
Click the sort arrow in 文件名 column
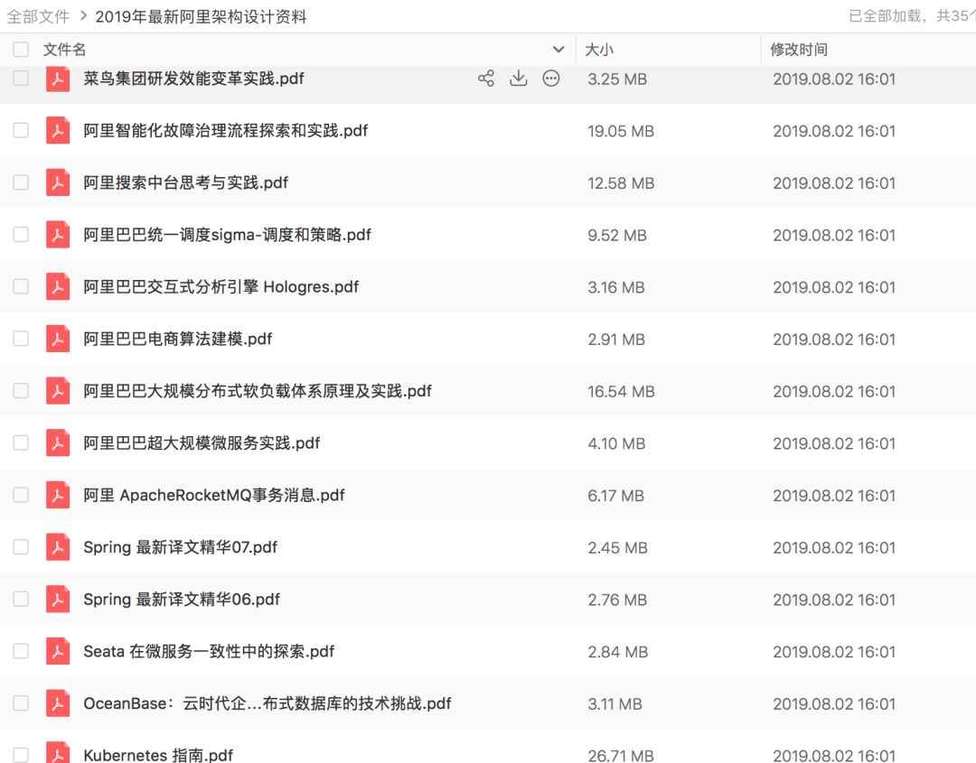558,50
